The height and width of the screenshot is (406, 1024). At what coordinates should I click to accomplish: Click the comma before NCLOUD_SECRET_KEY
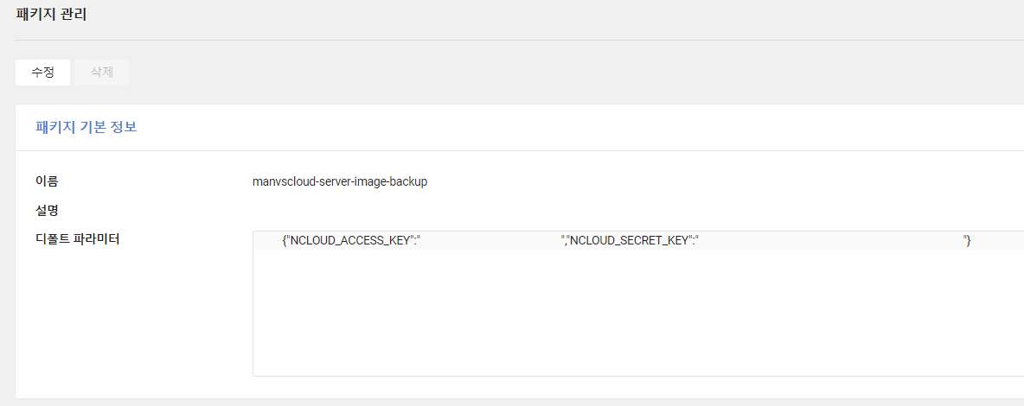[x=566, y=241]
